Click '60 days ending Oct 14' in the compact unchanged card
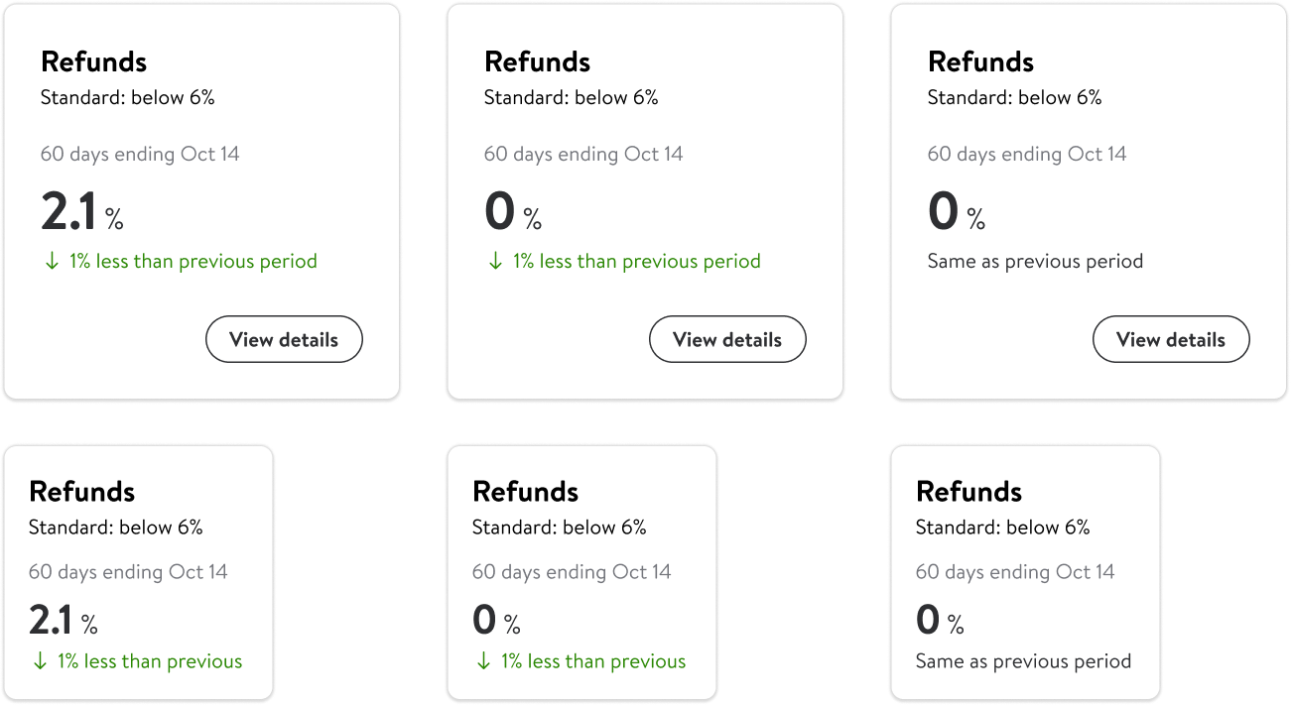 pos(1014,572)
